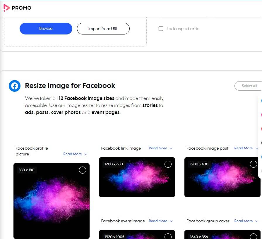The width and height of the screenshot is (262, 239).
Task: Expand Read More for Facebook event image
Action: tap(161, 221)
